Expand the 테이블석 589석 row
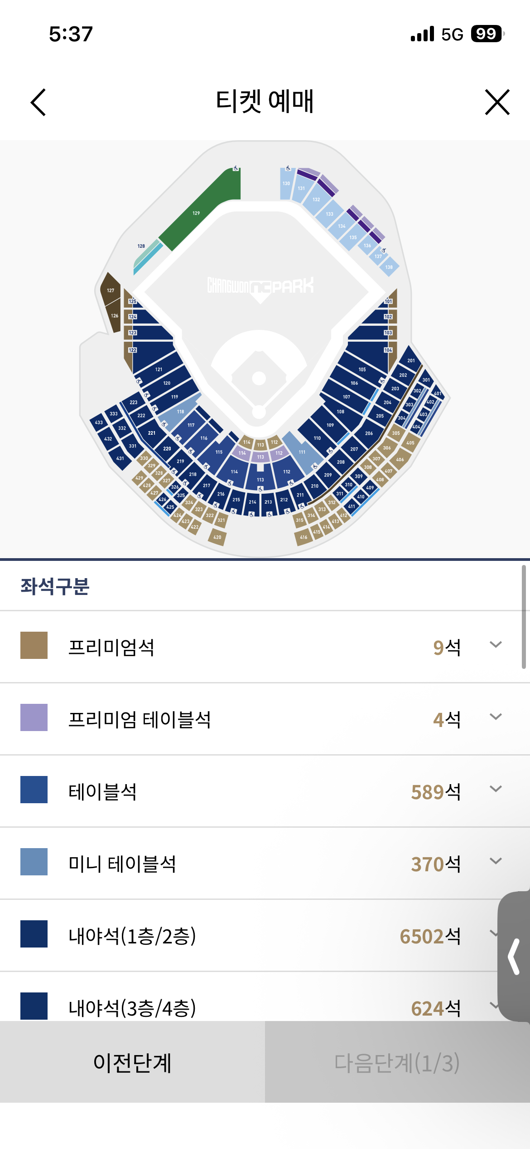530x1149 pixels. (x=265, y=791)
